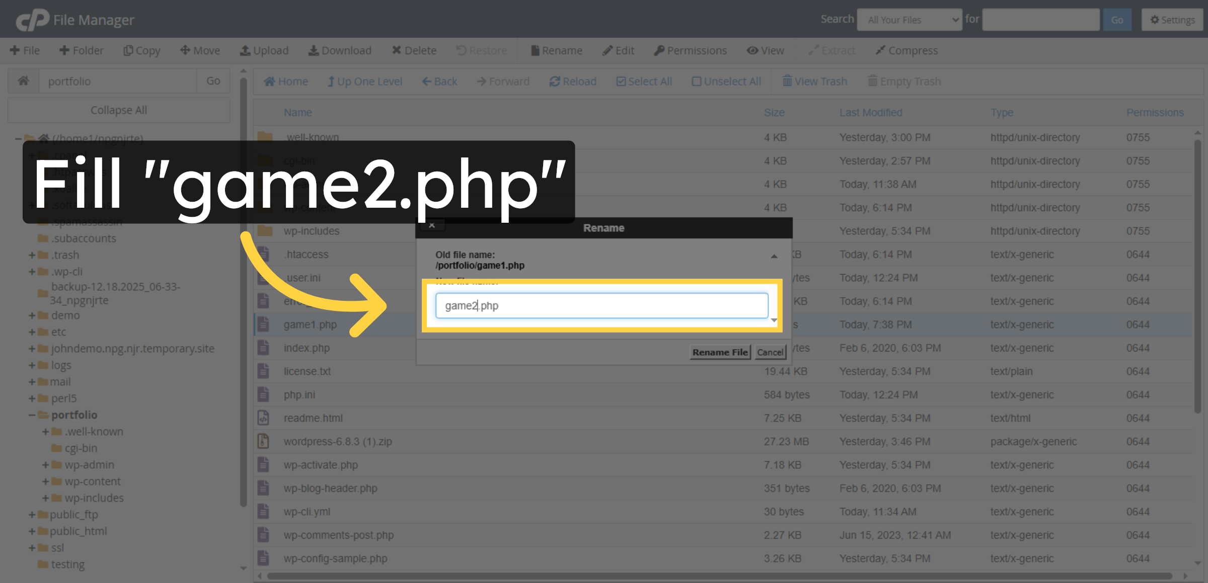Select the Upload tool
Viewport: 1208px width, 583px height.
[x=264, y=50]
